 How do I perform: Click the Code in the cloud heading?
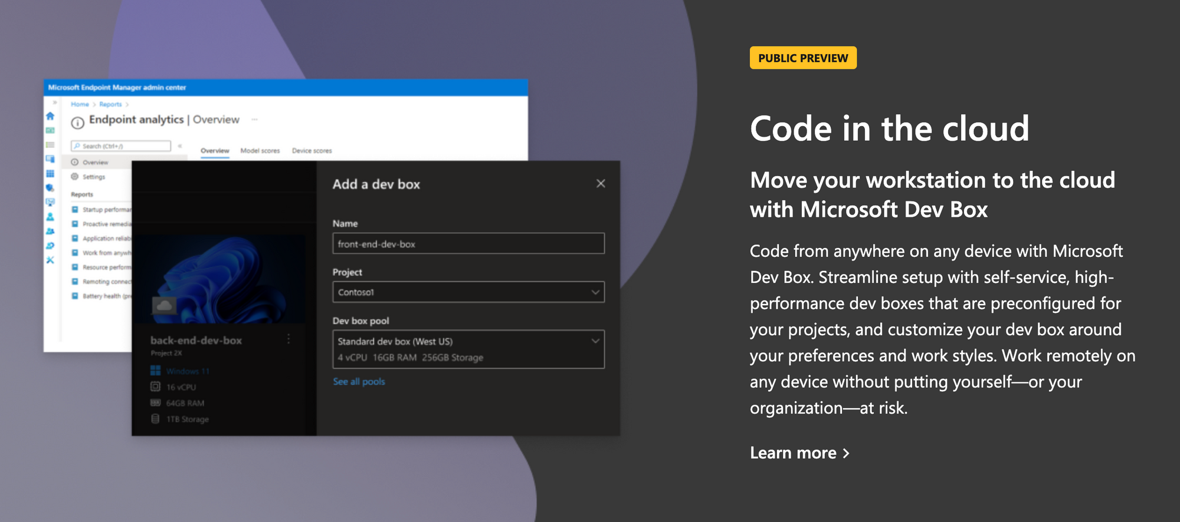[x=889, y=128]
